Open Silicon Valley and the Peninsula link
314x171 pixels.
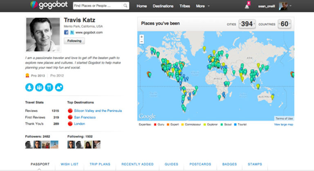pos(98,111)
